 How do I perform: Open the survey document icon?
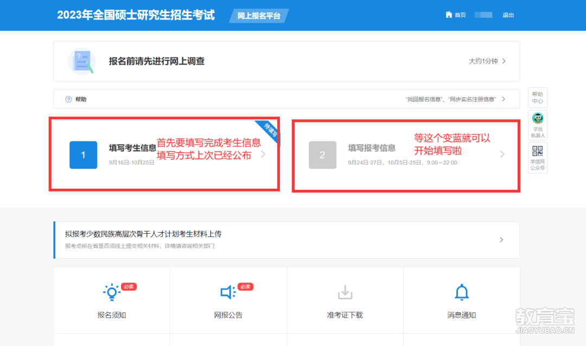pyautogui.click(x=82, y=61)
